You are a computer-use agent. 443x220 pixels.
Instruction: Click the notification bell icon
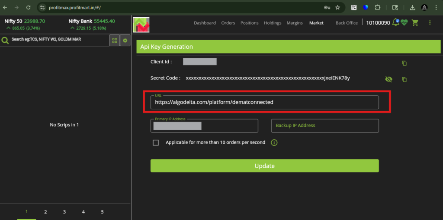click(x=395, y=22)
